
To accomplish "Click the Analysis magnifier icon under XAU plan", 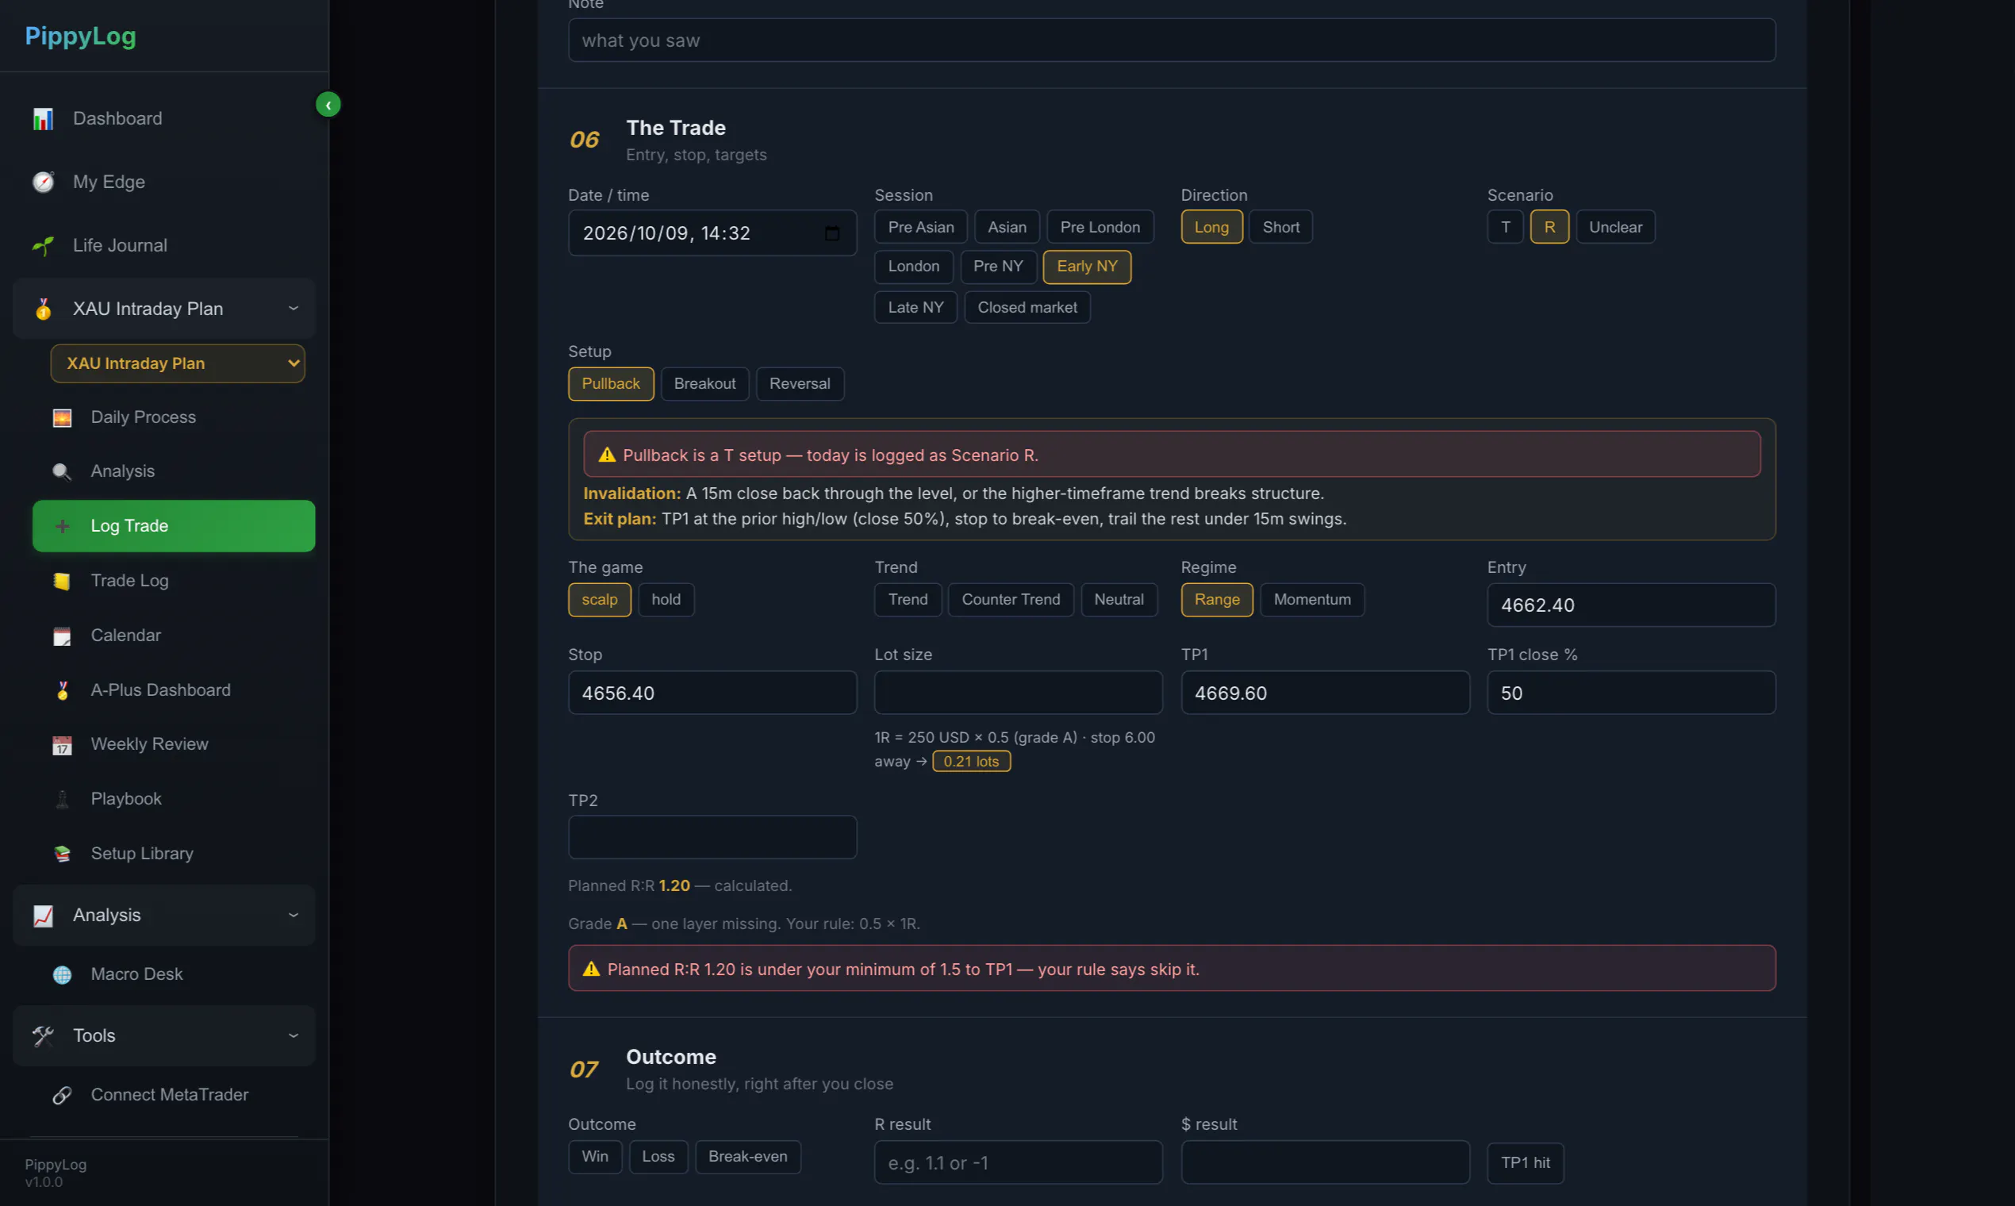I will click(62, 471).
